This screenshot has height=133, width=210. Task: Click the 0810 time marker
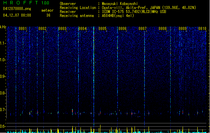coord(202,29)
